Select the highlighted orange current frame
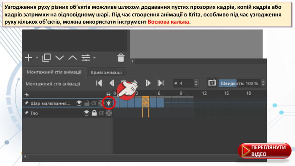Image resolution: width=295 pixels, height=166 pixels. pyautogui.click(x=146, y=102)
